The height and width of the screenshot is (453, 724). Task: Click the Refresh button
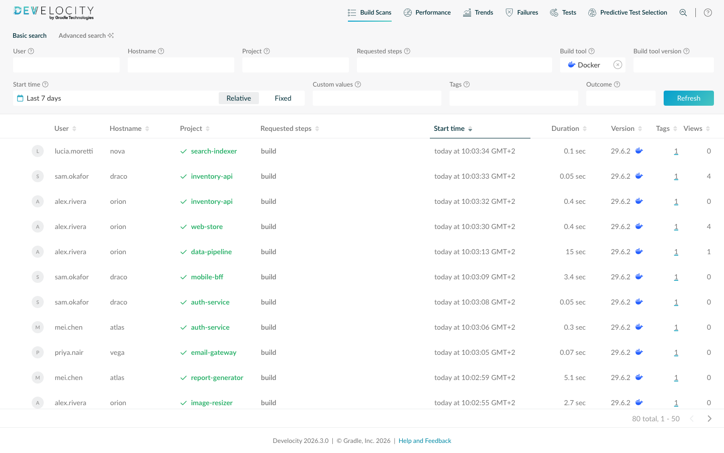[689, 98]
